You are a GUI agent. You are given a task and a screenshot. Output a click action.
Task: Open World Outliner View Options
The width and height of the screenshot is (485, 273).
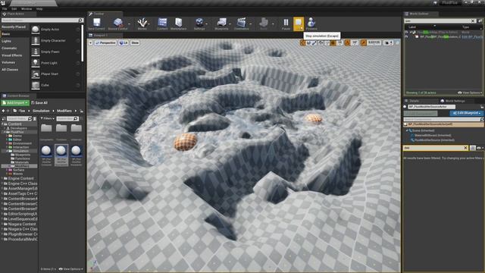(x=470, y=93)
